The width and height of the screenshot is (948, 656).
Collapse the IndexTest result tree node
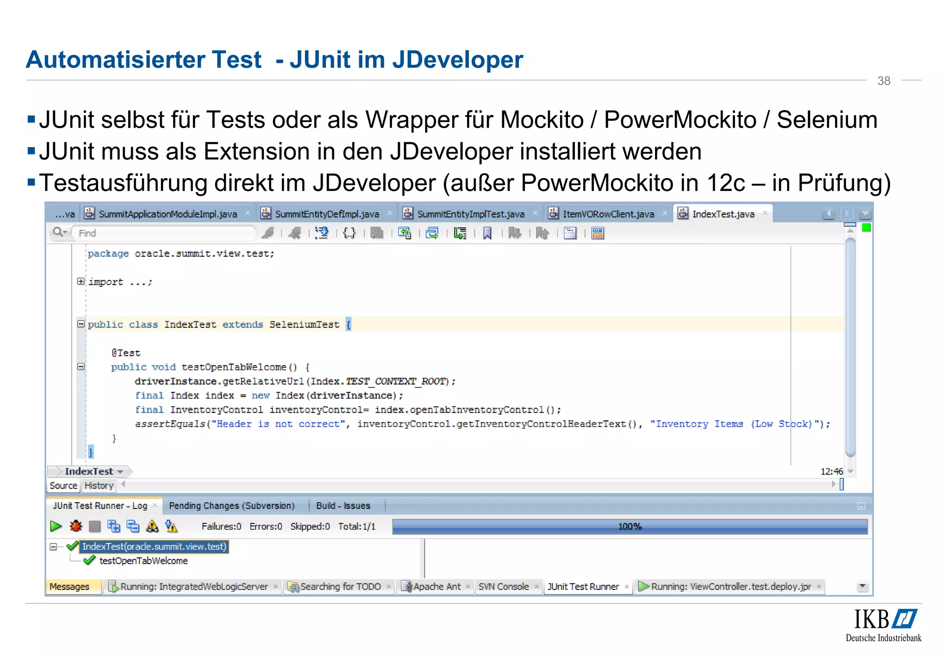tap(53, 547)
